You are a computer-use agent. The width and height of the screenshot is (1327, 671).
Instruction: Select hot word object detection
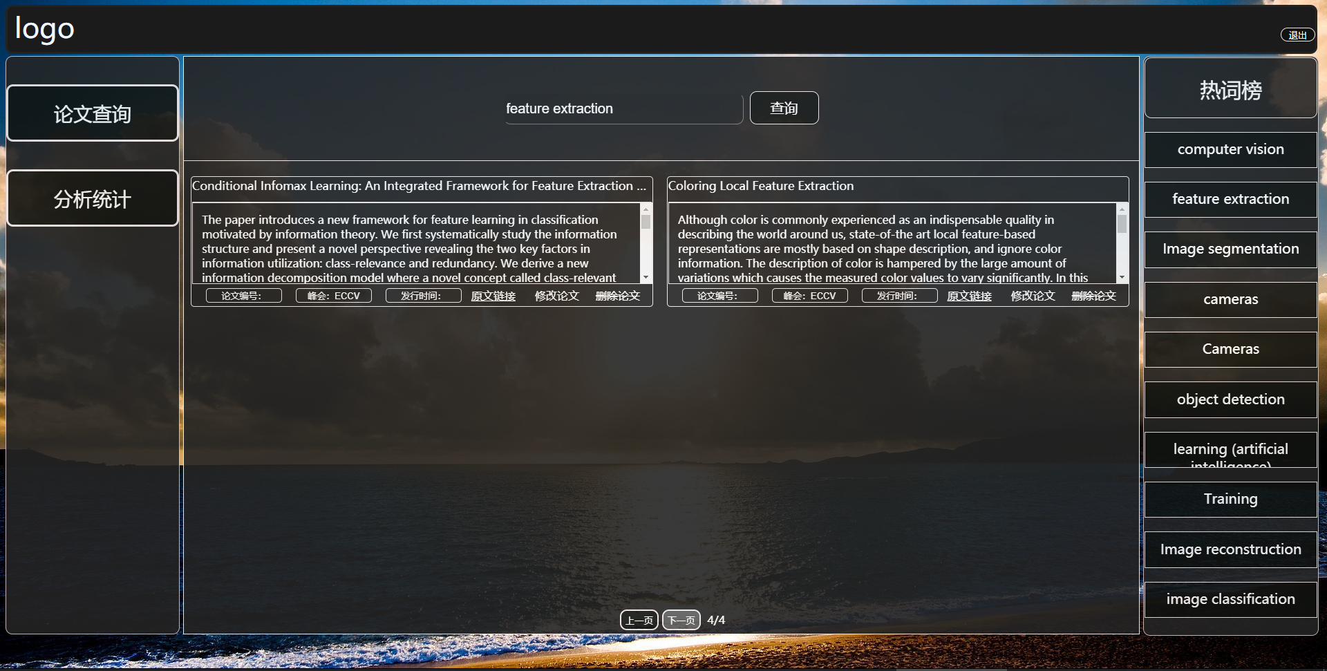1231,399
